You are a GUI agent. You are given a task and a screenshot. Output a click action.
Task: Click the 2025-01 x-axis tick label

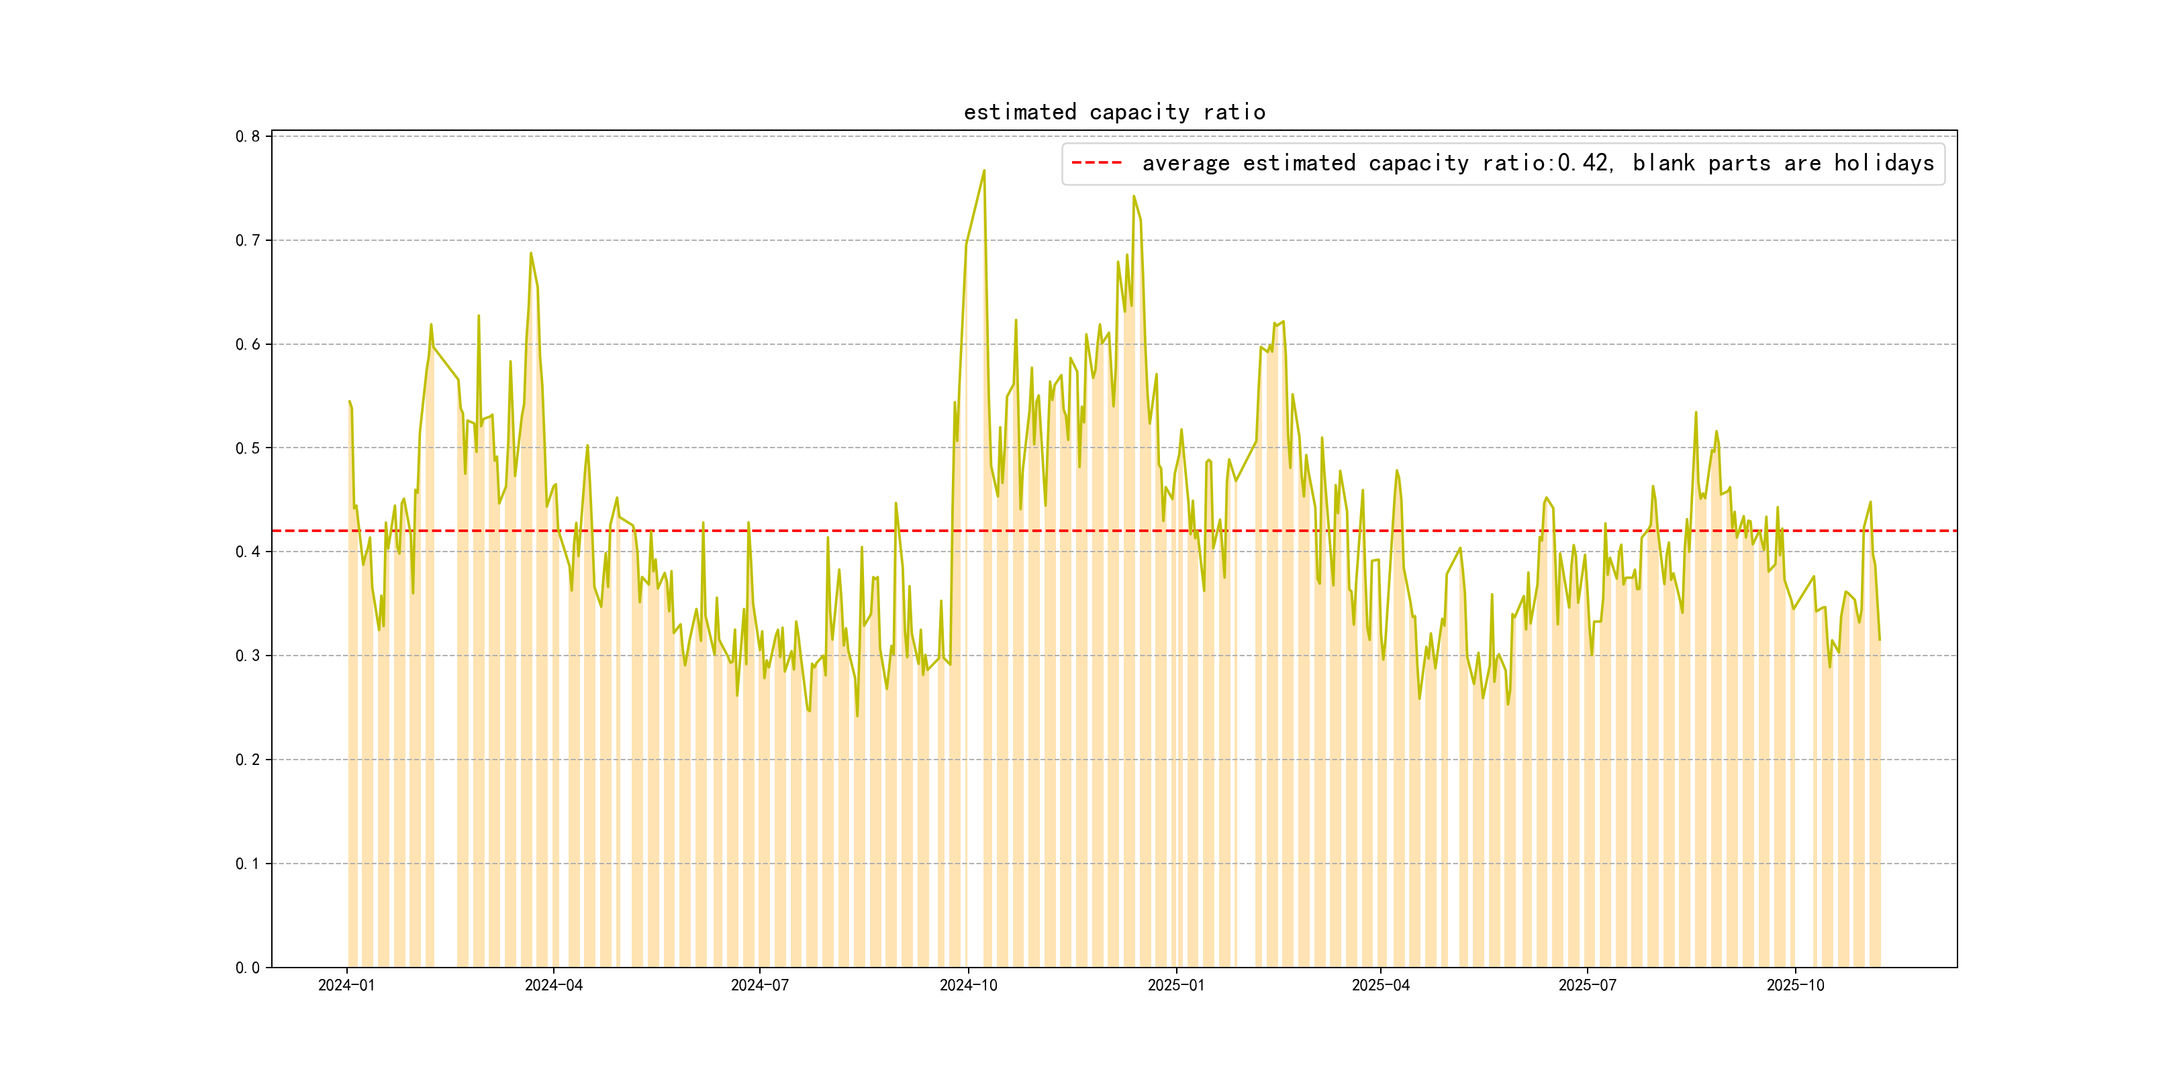(1175, 985)
